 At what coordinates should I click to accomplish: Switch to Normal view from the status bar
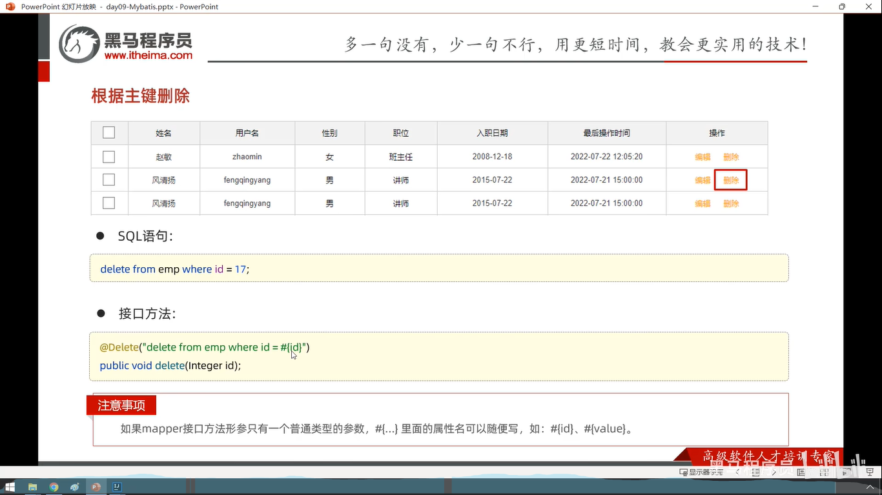click(x=801, y=472)
